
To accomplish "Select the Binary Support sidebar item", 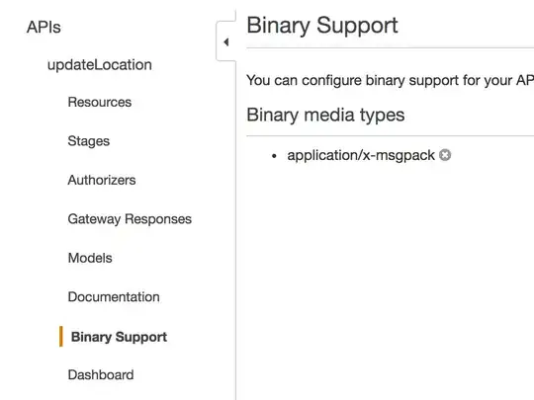I will [x=119, y=337].
